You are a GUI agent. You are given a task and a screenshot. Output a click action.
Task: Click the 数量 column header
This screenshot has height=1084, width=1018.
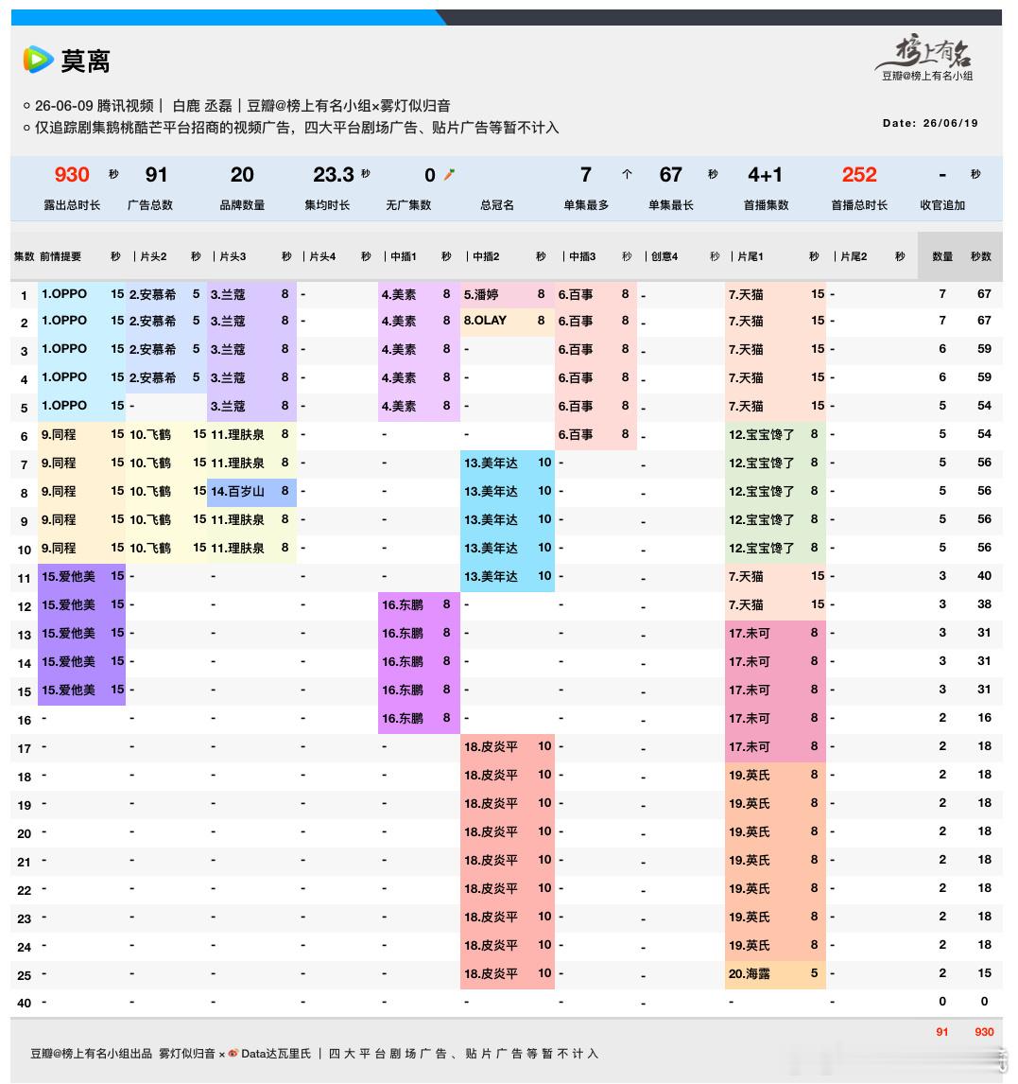[942, 256]
